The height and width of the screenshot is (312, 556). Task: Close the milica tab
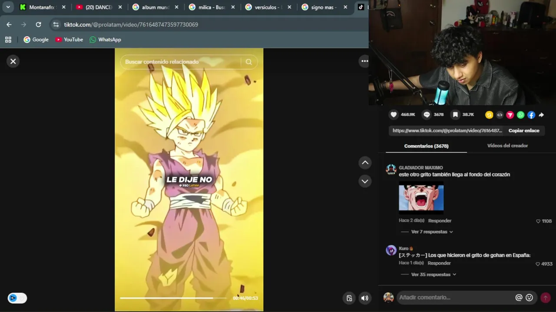(x=233, y=7)
